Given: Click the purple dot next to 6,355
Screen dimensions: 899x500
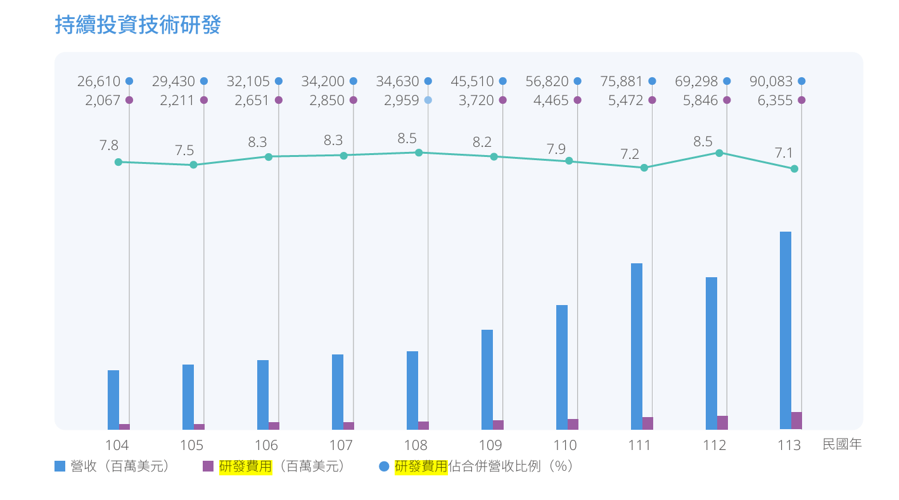Looking at the screenshot, I should pos(801,100).
